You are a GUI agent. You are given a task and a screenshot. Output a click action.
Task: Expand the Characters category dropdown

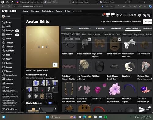click(85, 29)
